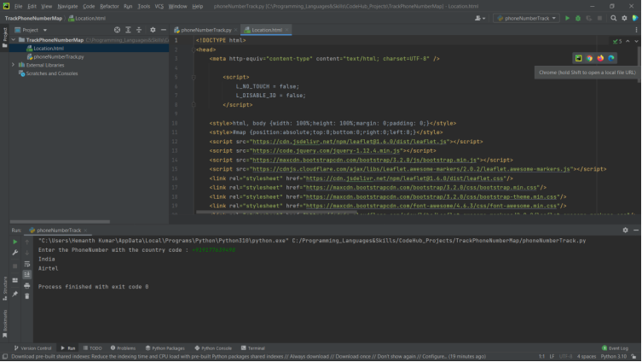Open TODO tool window

coord(93,348)
